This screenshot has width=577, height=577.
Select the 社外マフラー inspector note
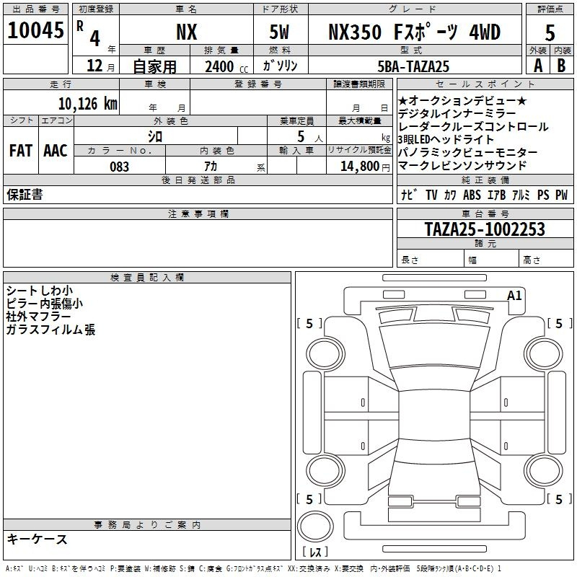pyautogui.click(x=38, y=317)
